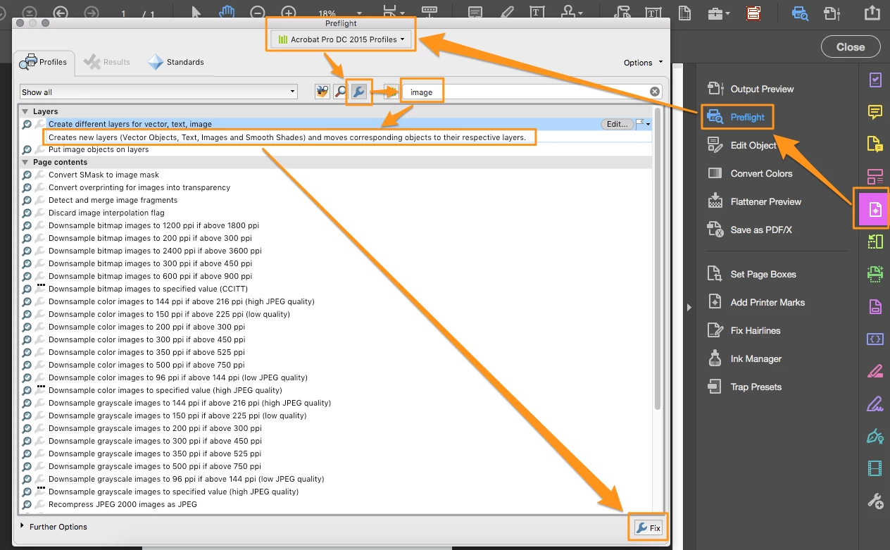Select the arrow Selection tool in toolbar
Viewport: 890px width, 550px height.
coord(196,13)
